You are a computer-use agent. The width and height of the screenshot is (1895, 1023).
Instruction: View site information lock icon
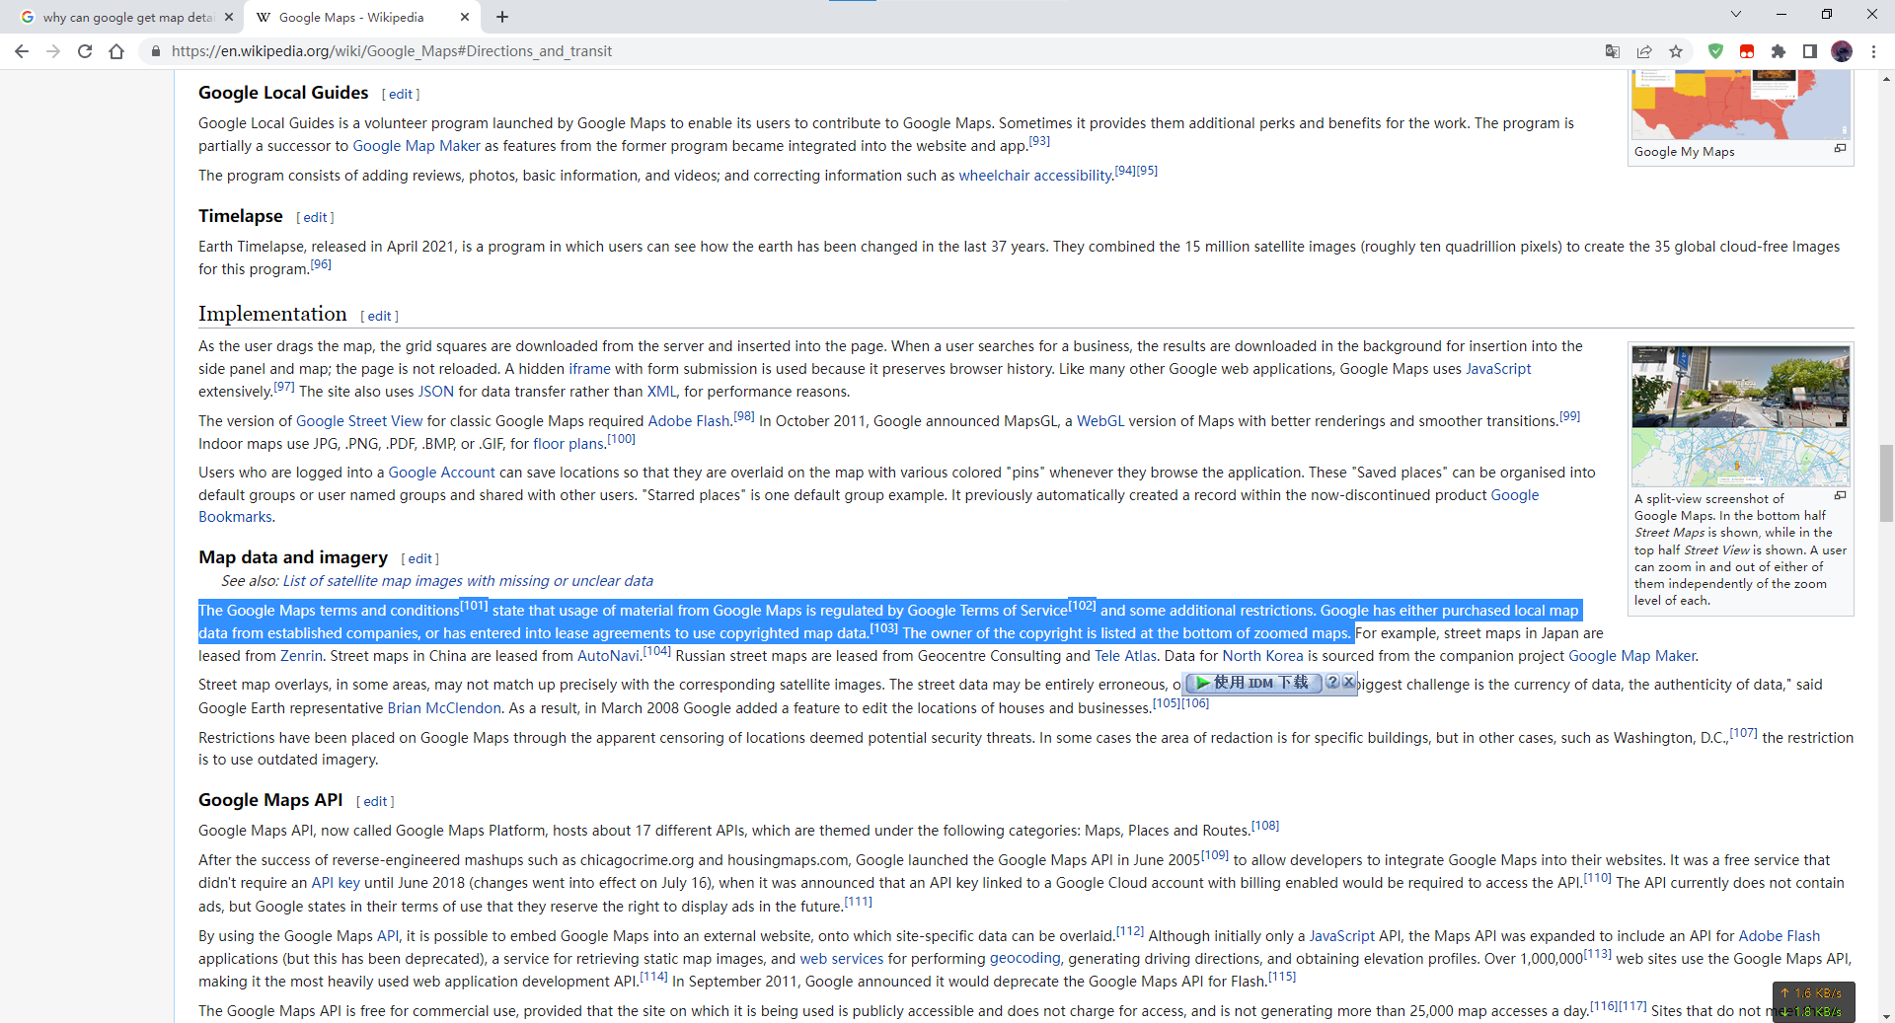pyautogui.click(x=155, y=51)
